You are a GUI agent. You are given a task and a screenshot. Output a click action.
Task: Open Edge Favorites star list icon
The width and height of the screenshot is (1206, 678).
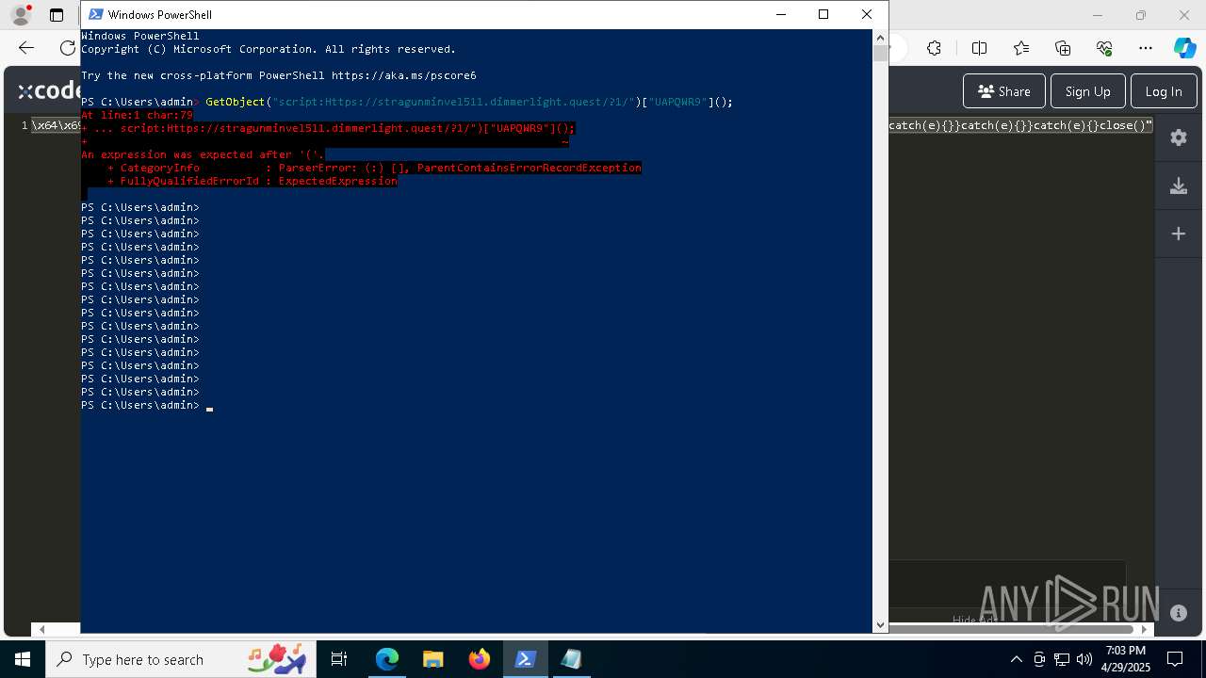coord(1021,48)
